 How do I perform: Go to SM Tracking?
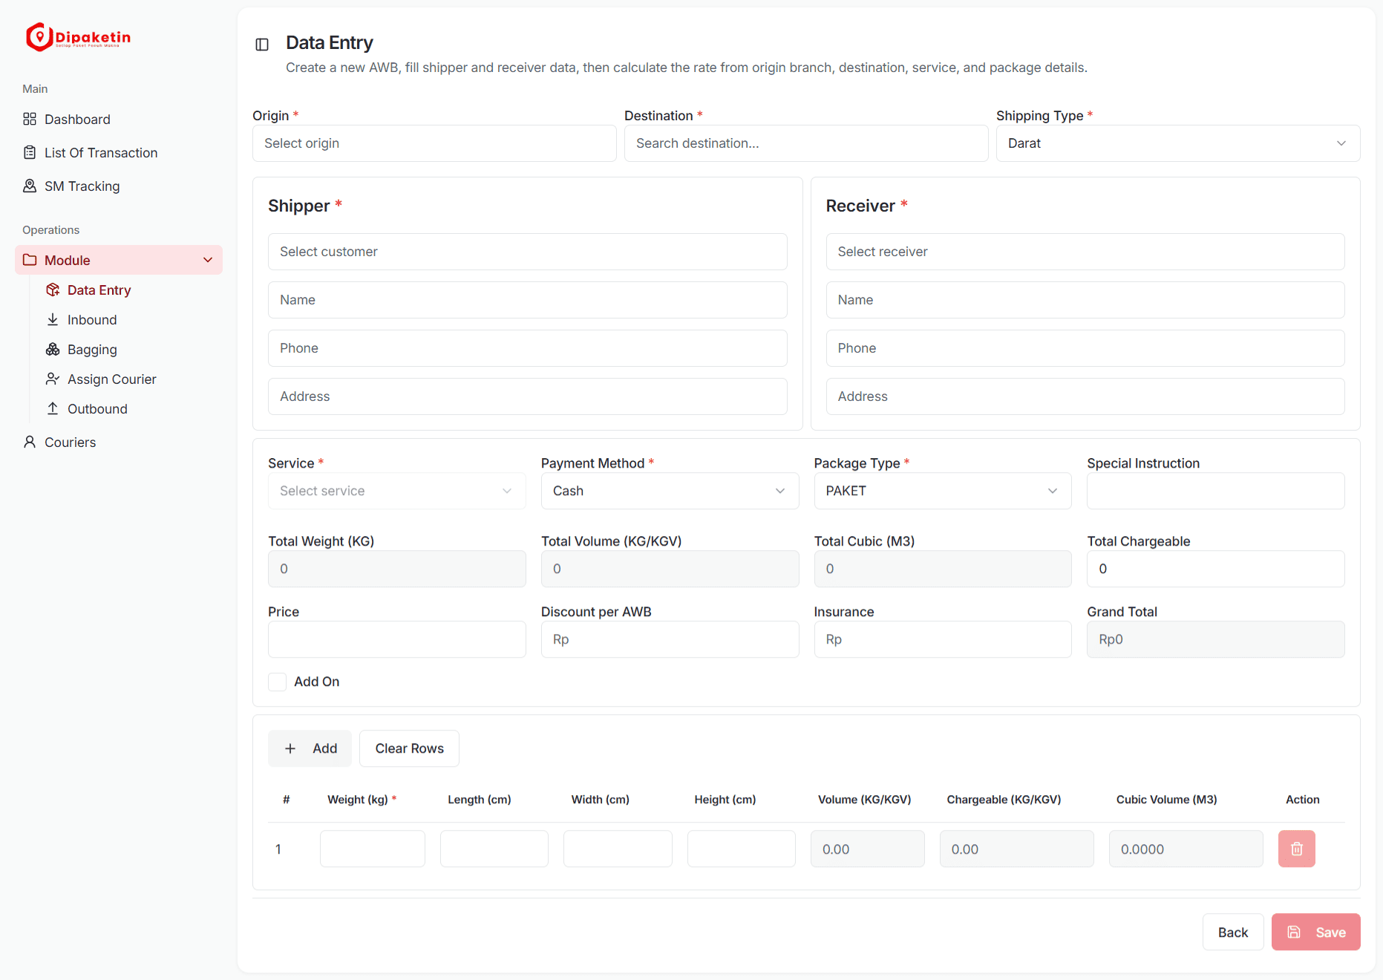point(119,186)
